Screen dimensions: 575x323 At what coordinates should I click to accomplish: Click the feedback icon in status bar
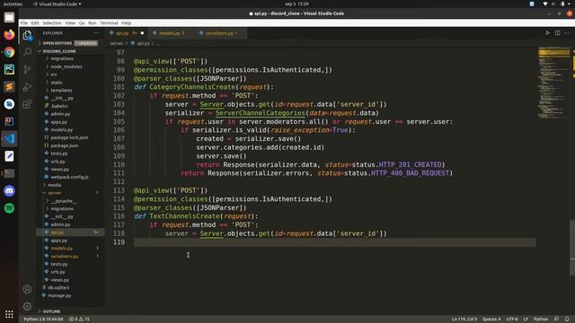click(556, 319)
